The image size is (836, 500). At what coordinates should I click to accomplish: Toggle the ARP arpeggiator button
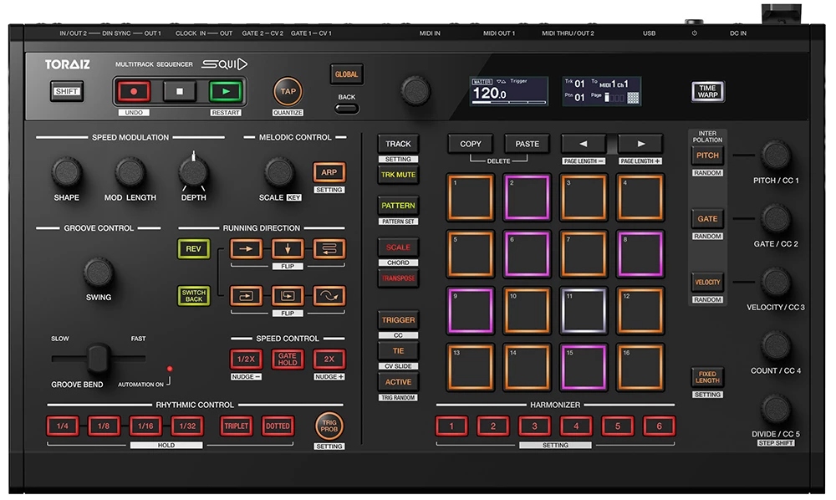click(x=329, y=173)
